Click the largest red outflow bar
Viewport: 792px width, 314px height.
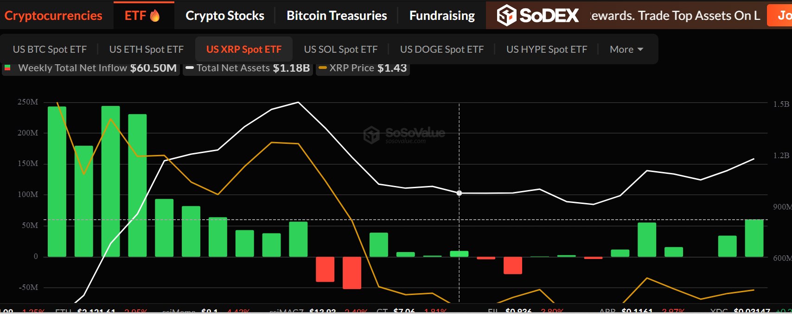click(352, 273)
